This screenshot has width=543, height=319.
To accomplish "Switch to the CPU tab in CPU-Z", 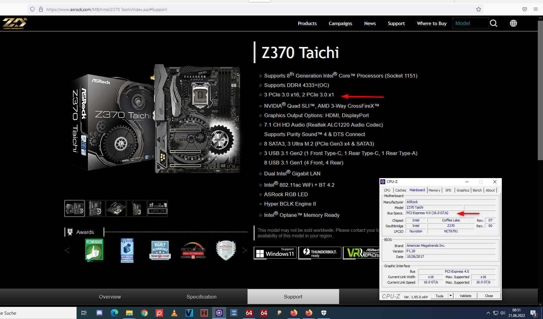I will pyautogui.click(x=387, y=190).
